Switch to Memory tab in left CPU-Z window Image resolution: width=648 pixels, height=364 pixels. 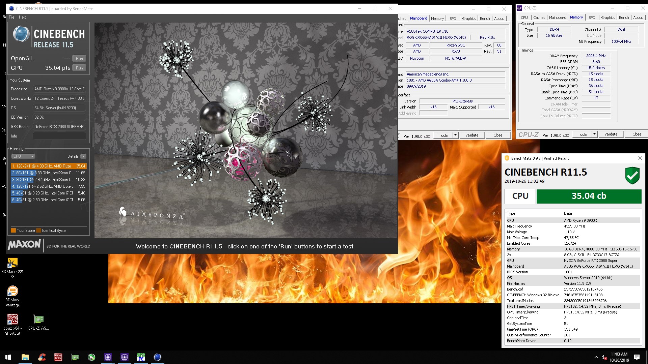(x=437, y=19)
